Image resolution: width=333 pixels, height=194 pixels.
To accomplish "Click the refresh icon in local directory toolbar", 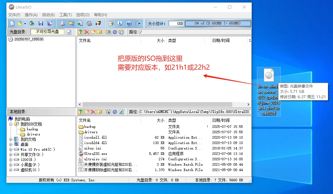I will click(121, 112).
